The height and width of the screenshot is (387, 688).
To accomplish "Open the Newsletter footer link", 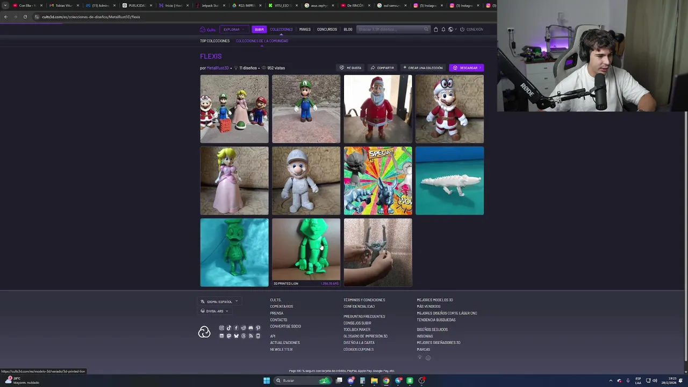I will click(x=281, y=349).
